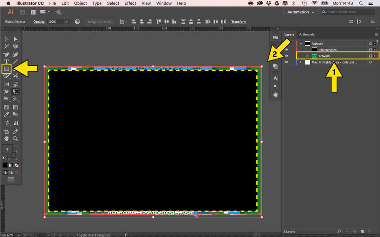The height and width of the screenshot is (237, 380).
Task: Set paint mode to None
Action: point(17,165)
